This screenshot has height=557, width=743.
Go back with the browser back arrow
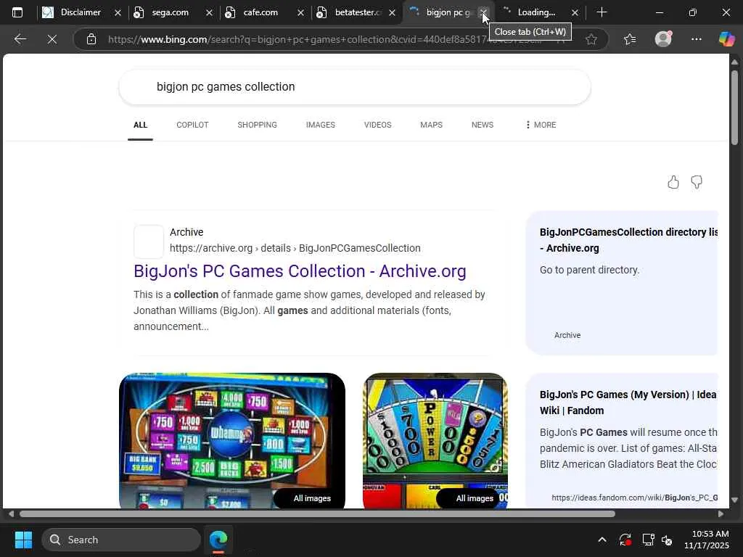coord(20,39)
